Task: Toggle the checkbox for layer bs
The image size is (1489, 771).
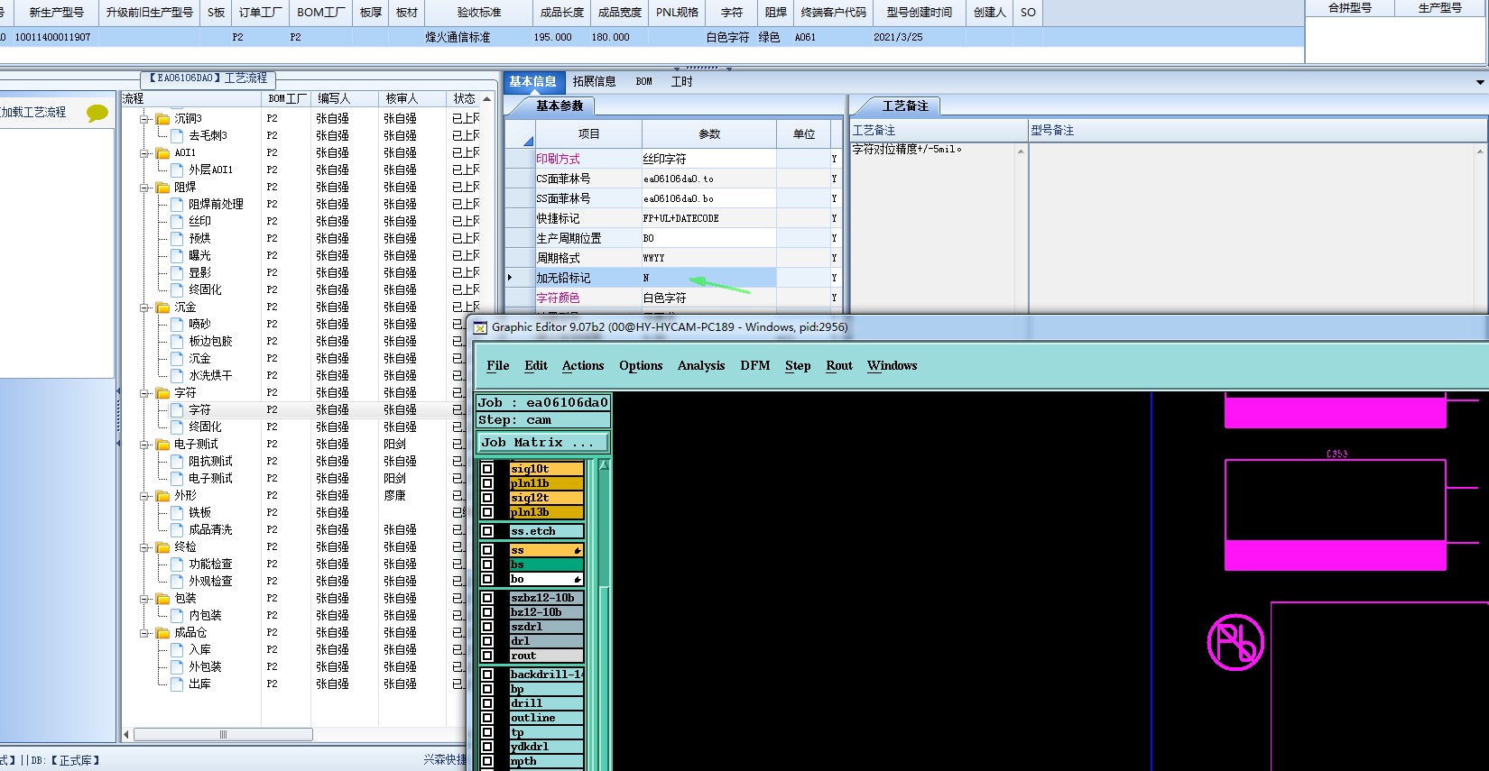Action: coord(487,564)
